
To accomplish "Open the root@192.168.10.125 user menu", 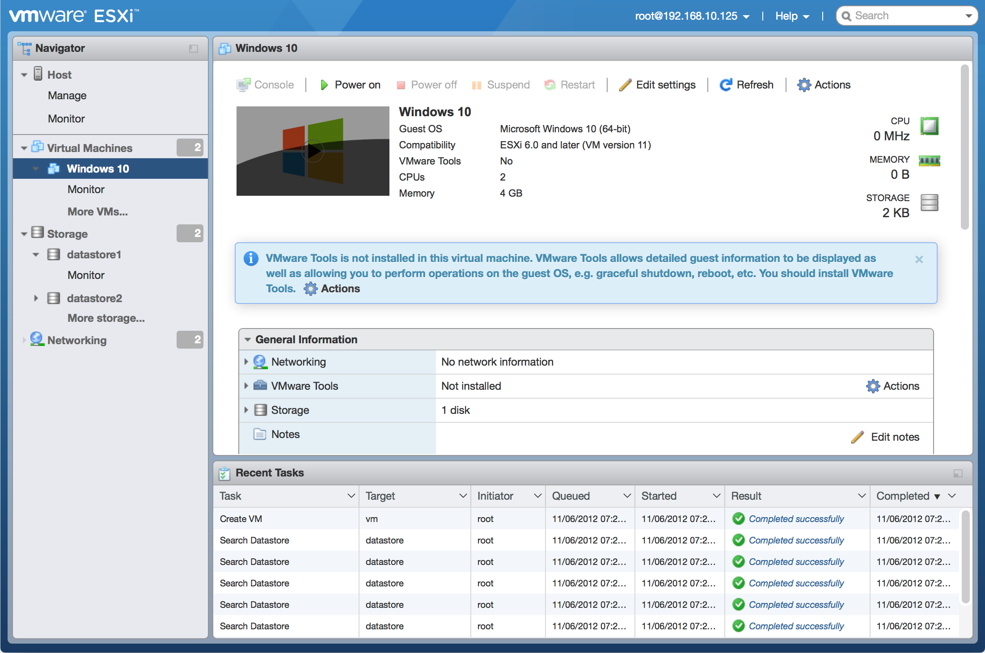I will [x=692, y=16].
